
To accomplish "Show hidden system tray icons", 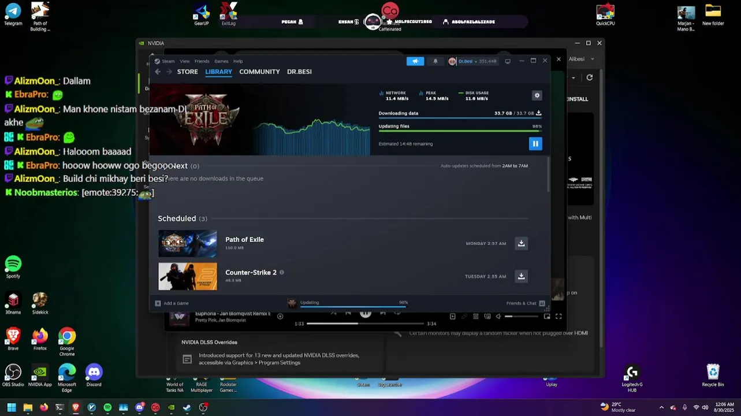I will tap(662, 407).
